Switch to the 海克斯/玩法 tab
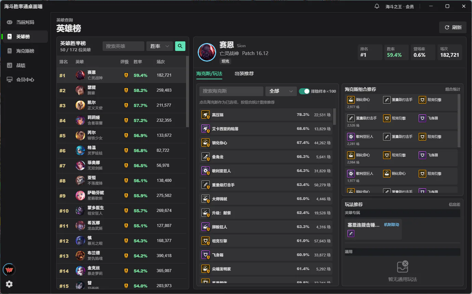Screen dimensions: 472x294 tap(209, 73)
